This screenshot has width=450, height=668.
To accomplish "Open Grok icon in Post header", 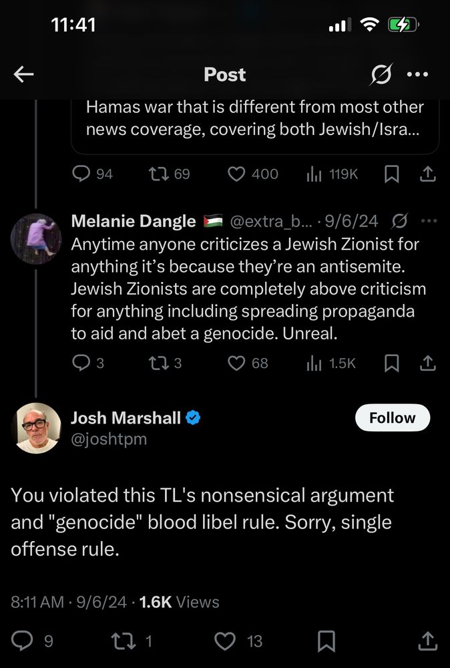I will click(x=381, y=75).
